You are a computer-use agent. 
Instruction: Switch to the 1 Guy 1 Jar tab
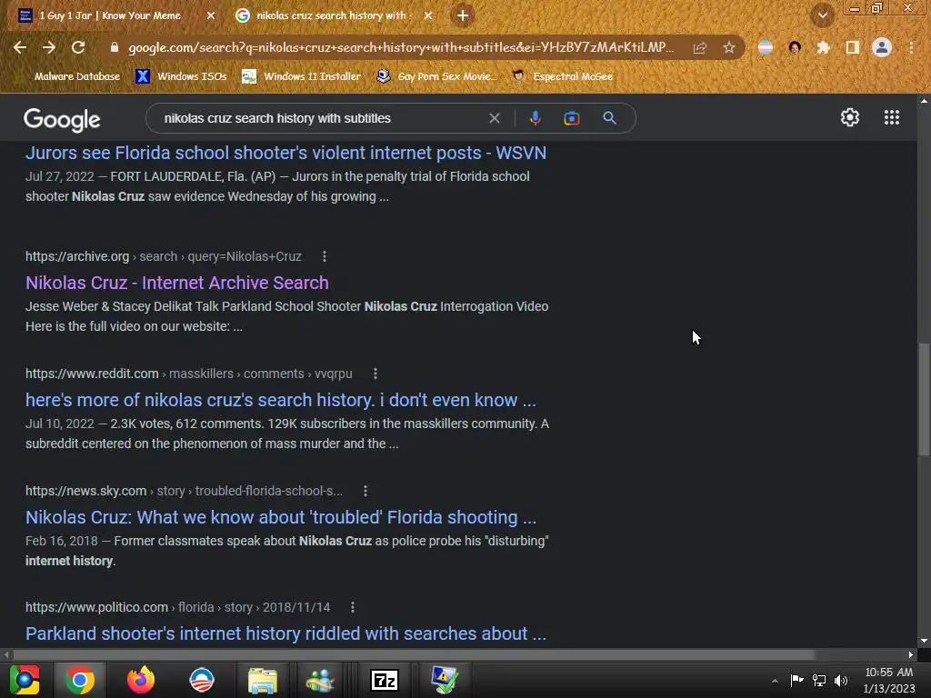click(110, 15)
